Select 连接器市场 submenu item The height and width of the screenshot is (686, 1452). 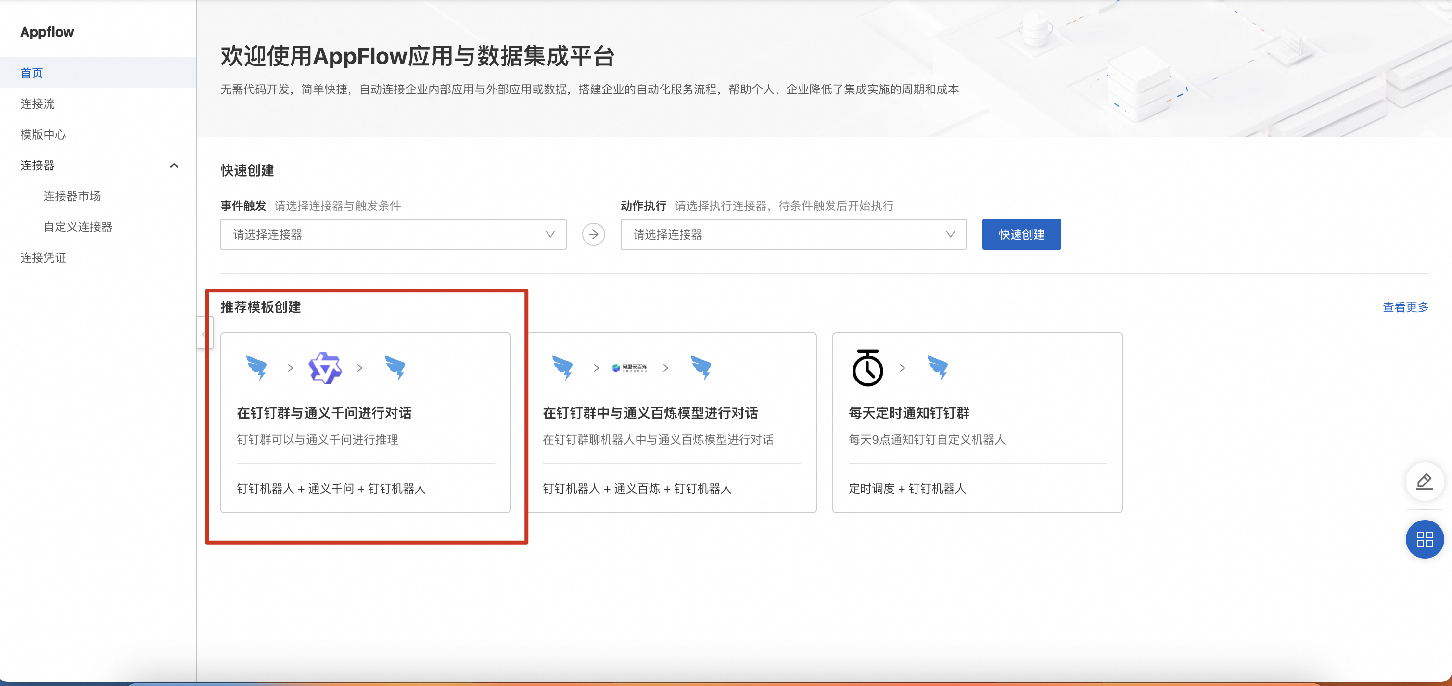tap(72, 196)
